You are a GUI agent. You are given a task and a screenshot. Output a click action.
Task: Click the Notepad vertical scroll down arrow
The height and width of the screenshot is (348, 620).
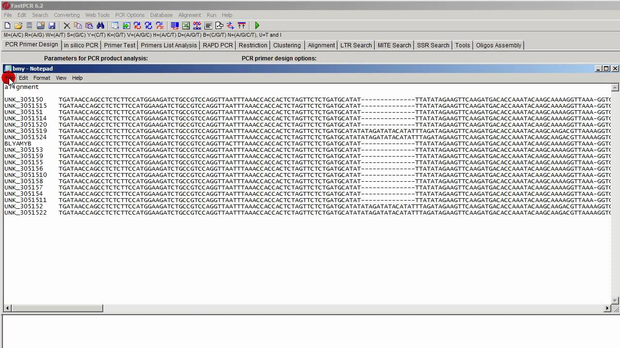pos(615,300)
